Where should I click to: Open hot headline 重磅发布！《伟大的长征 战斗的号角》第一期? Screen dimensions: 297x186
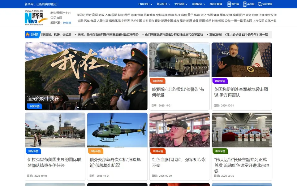click(239, 34)
